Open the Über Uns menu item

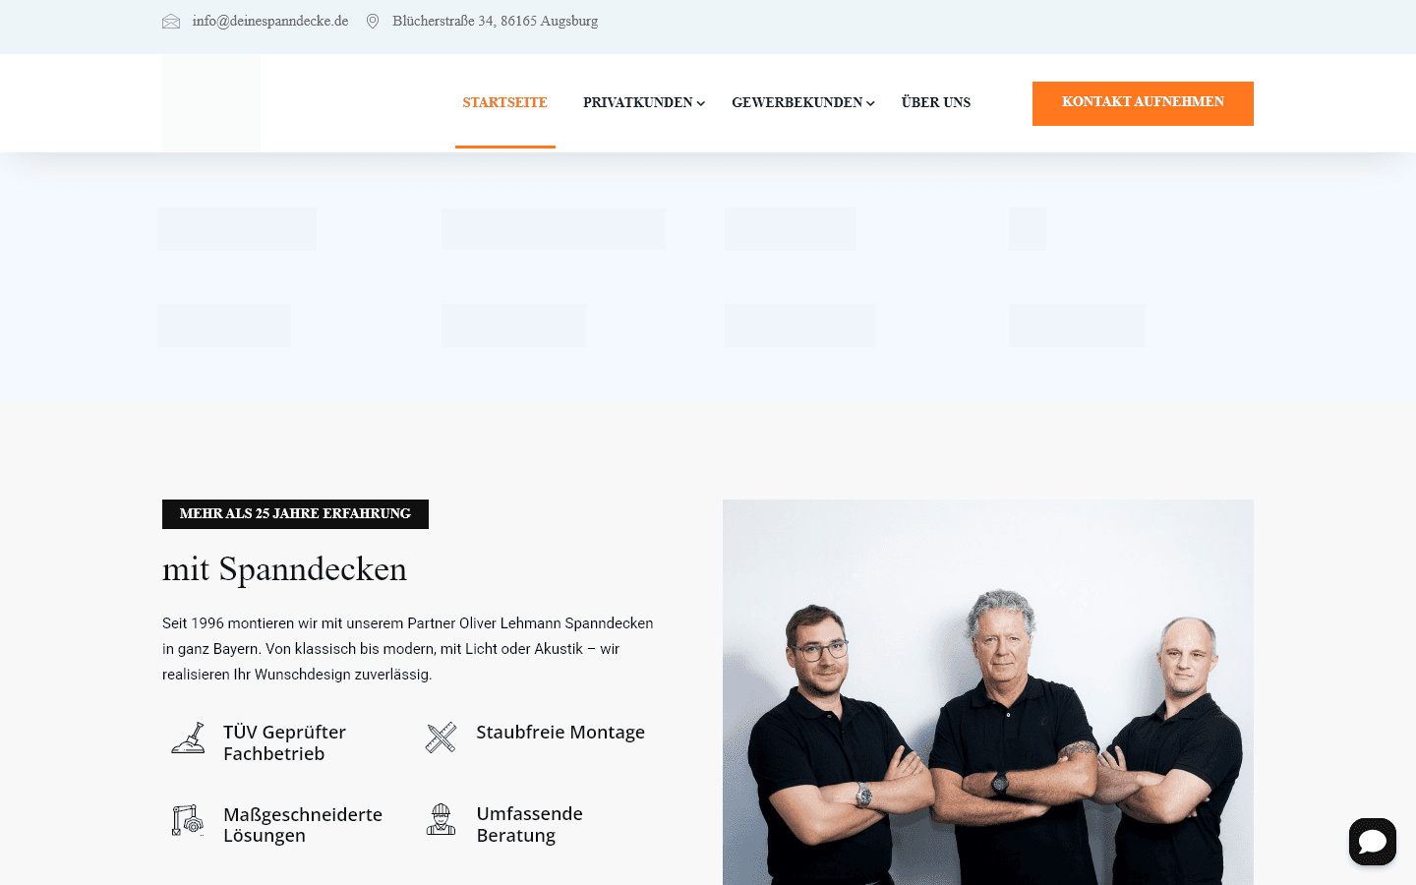(936, 102)
